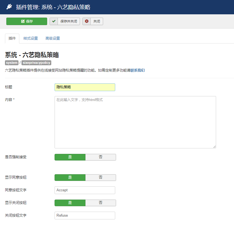This screenshot has height=226, width=234.
Task: Set 是否强制接受 to 否
Action: 101,157
